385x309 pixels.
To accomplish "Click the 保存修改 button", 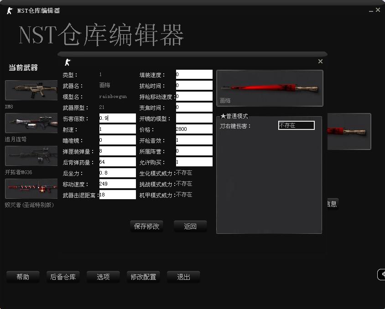I will pyautogui.click(x=146, y=226).
